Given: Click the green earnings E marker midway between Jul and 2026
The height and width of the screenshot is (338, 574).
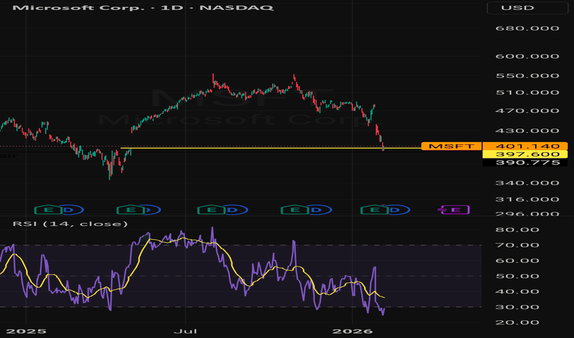Looking at the screenshot, I should point(294,210).
